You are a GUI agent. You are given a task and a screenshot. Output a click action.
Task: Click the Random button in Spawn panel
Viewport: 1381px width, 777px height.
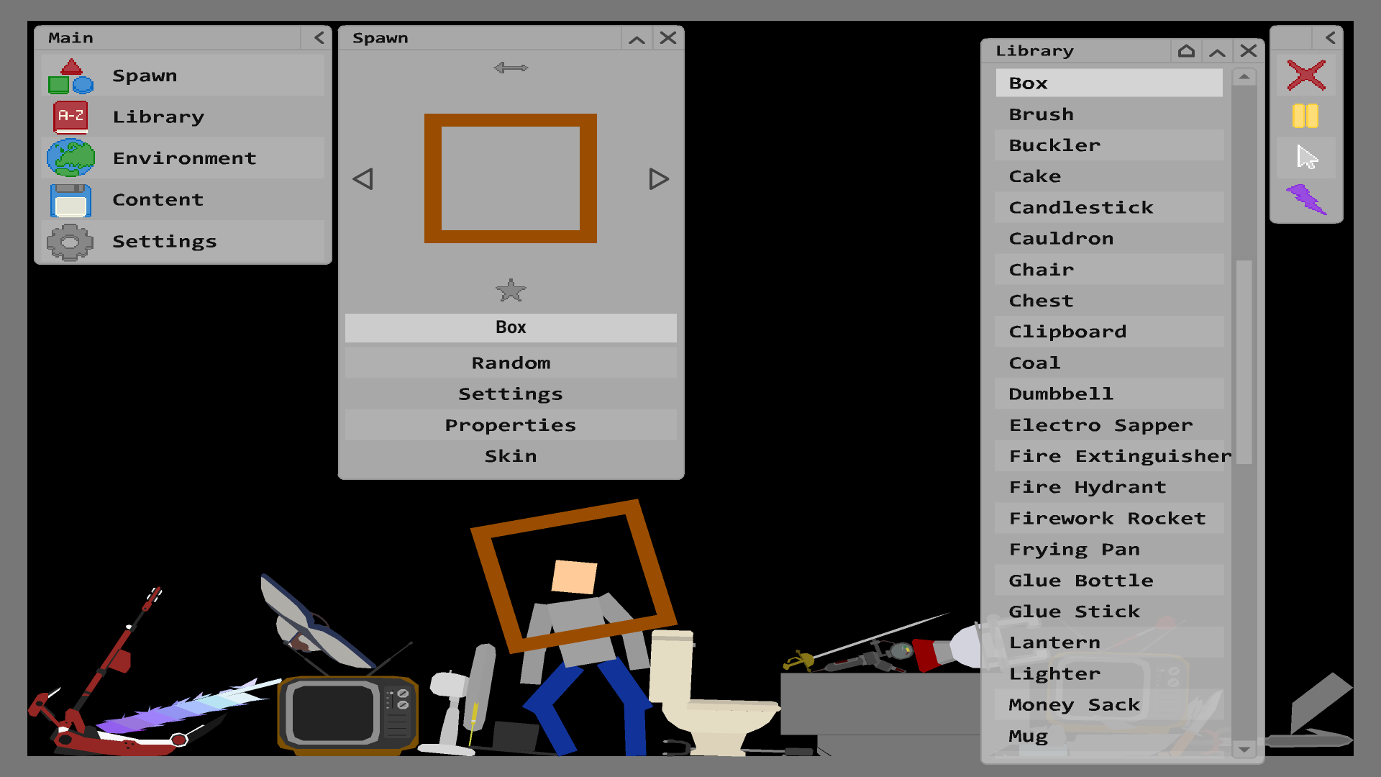point(511,363)
